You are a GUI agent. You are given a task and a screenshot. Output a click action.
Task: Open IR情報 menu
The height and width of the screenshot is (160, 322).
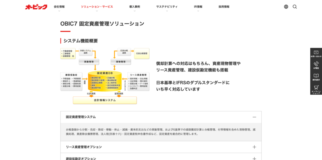(x=198, y=6)
